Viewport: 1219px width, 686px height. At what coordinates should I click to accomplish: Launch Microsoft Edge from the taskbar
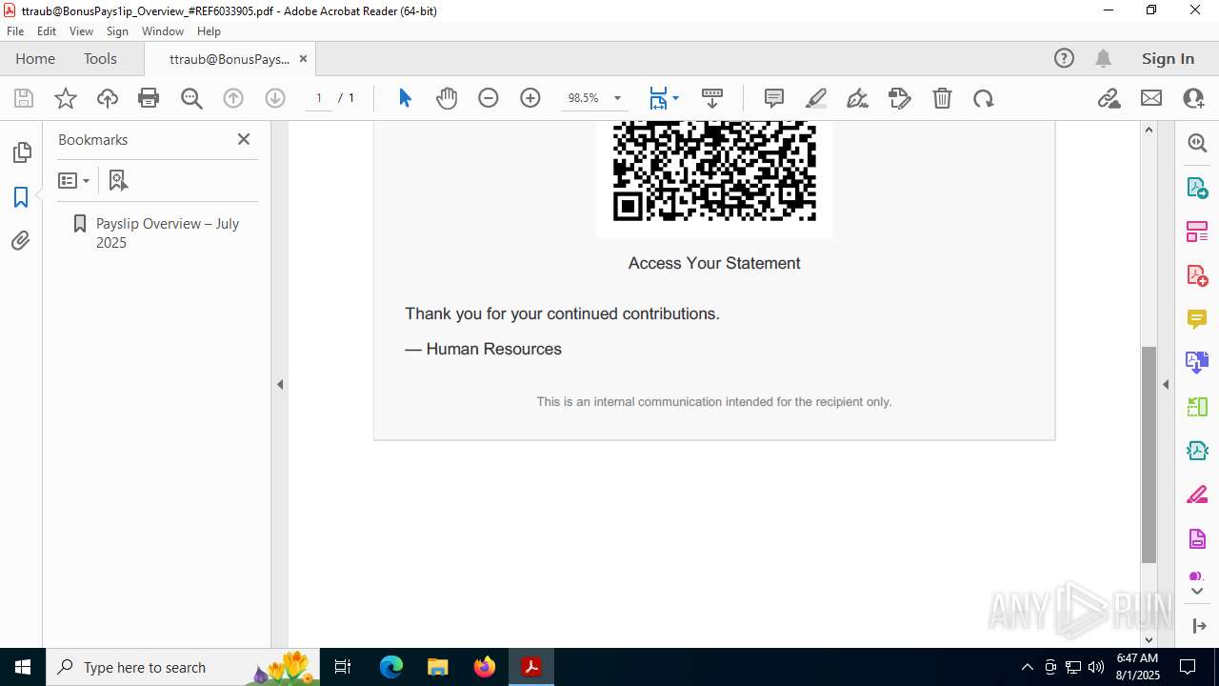(391, 667)
